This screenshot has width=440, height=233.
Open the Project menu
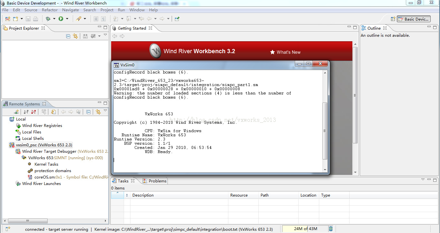coord(107,10)
